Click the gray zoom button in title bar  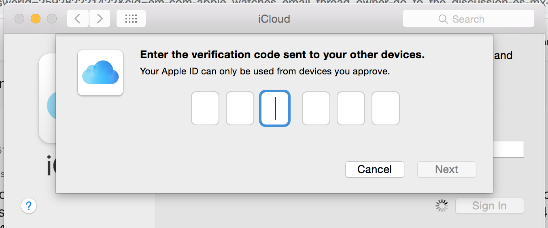52,19
